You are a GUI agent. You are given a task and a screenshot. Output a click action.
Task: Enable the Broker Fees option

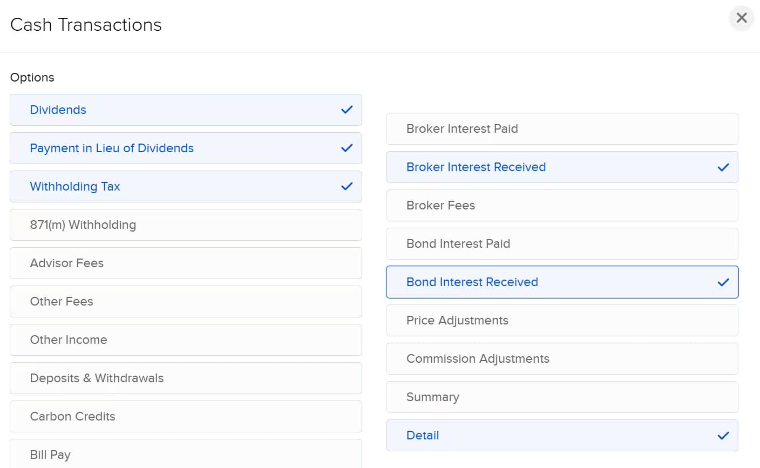point(562,206)
